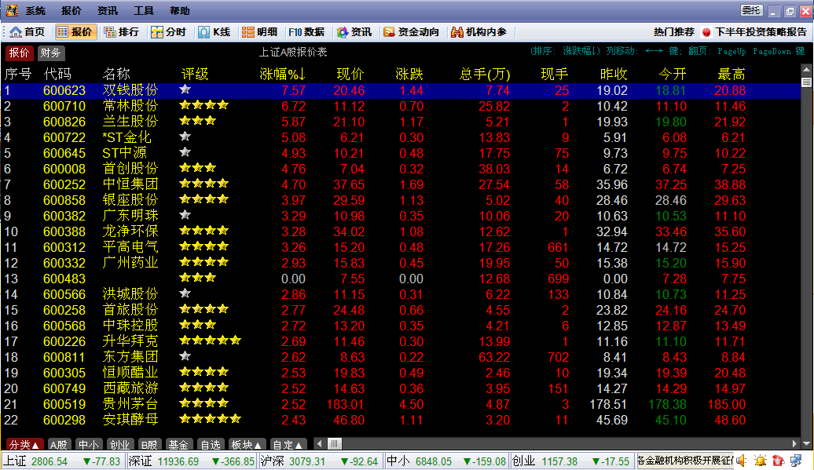Viewport: 814px width, 470px height.
Task: Open the 首页 home toolbar button
Action: pos(27,32)
